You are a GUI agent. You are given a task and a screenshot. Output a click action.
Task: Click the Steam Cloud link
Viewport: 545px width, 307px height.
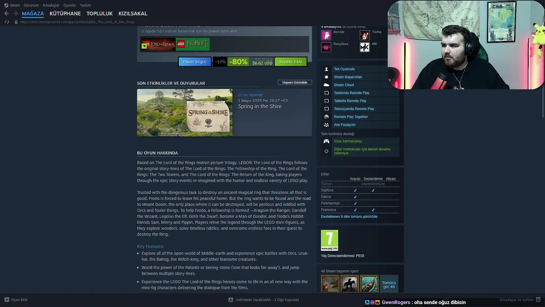tap(344, 85)
